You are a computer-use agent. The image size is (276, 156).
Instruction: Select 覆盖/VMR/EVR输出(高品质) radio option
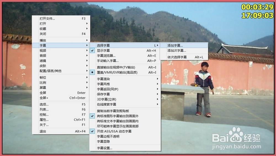tap(125, 72)
